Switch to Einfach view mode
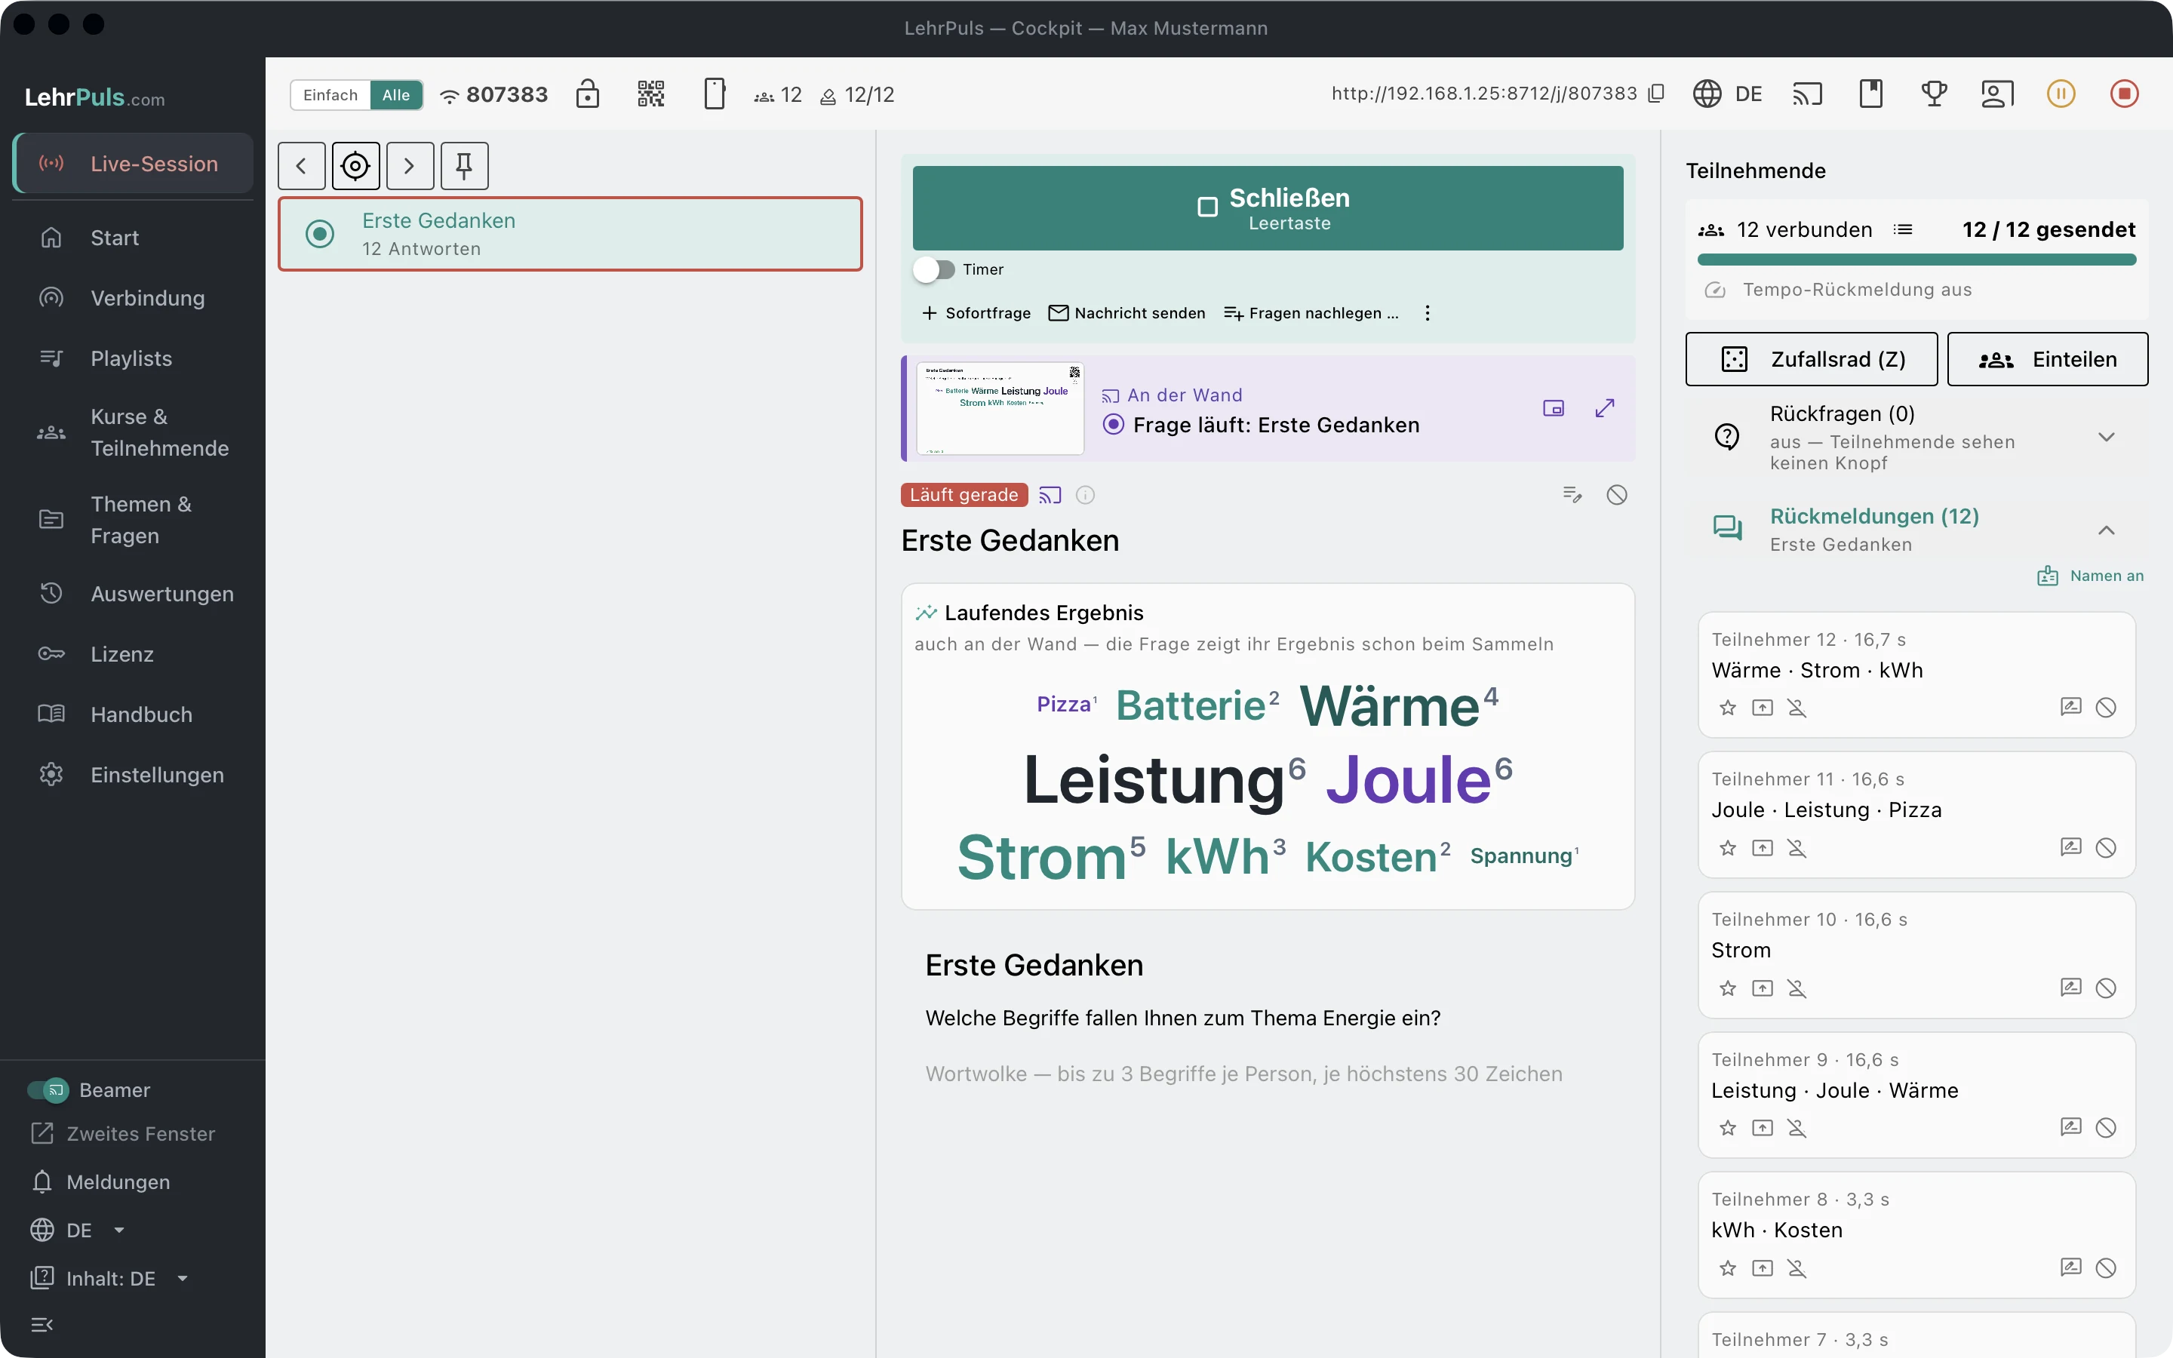The height and width of the screenshot is (1358, 2173). point(330,95)
